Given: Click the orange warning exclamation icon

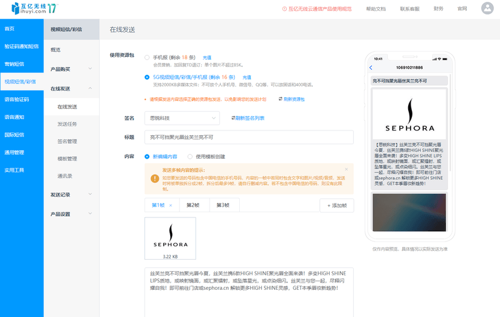Looking at the screenshot, I should coord(155,179).
